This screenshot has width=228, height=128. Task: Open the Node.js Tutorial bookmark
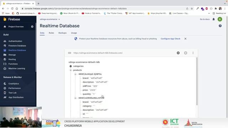point(92,13)
